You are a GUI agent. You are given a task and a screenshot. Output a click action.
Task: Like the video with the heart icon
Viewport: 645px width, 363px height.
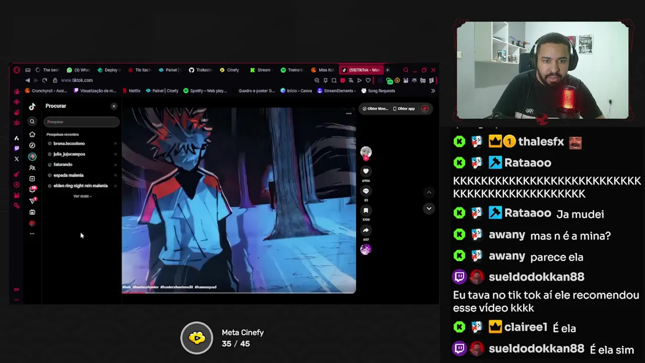(x=366, y=171)
